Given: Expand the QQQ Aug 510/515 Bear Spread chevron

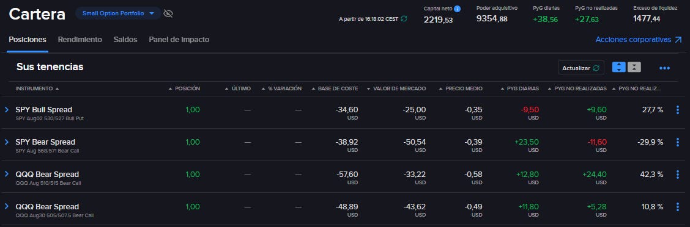Looking at the screenshot, I should (6, 174).
